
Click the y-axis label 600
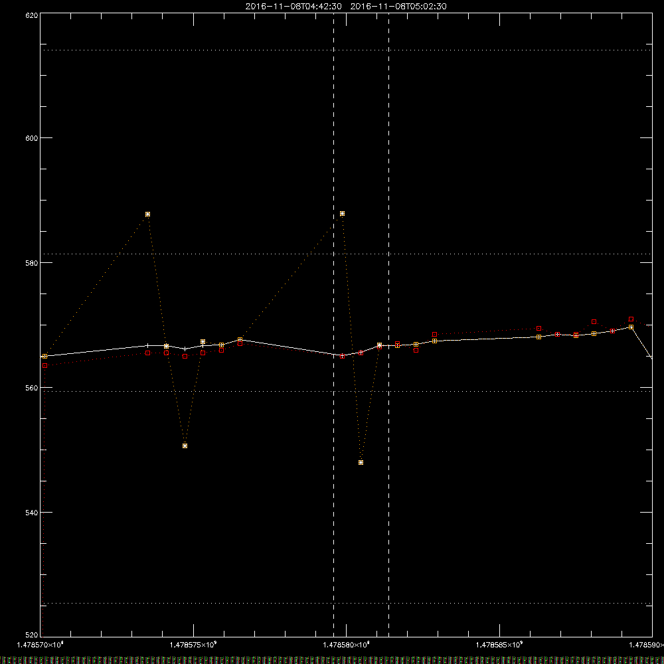pos(32,138)
